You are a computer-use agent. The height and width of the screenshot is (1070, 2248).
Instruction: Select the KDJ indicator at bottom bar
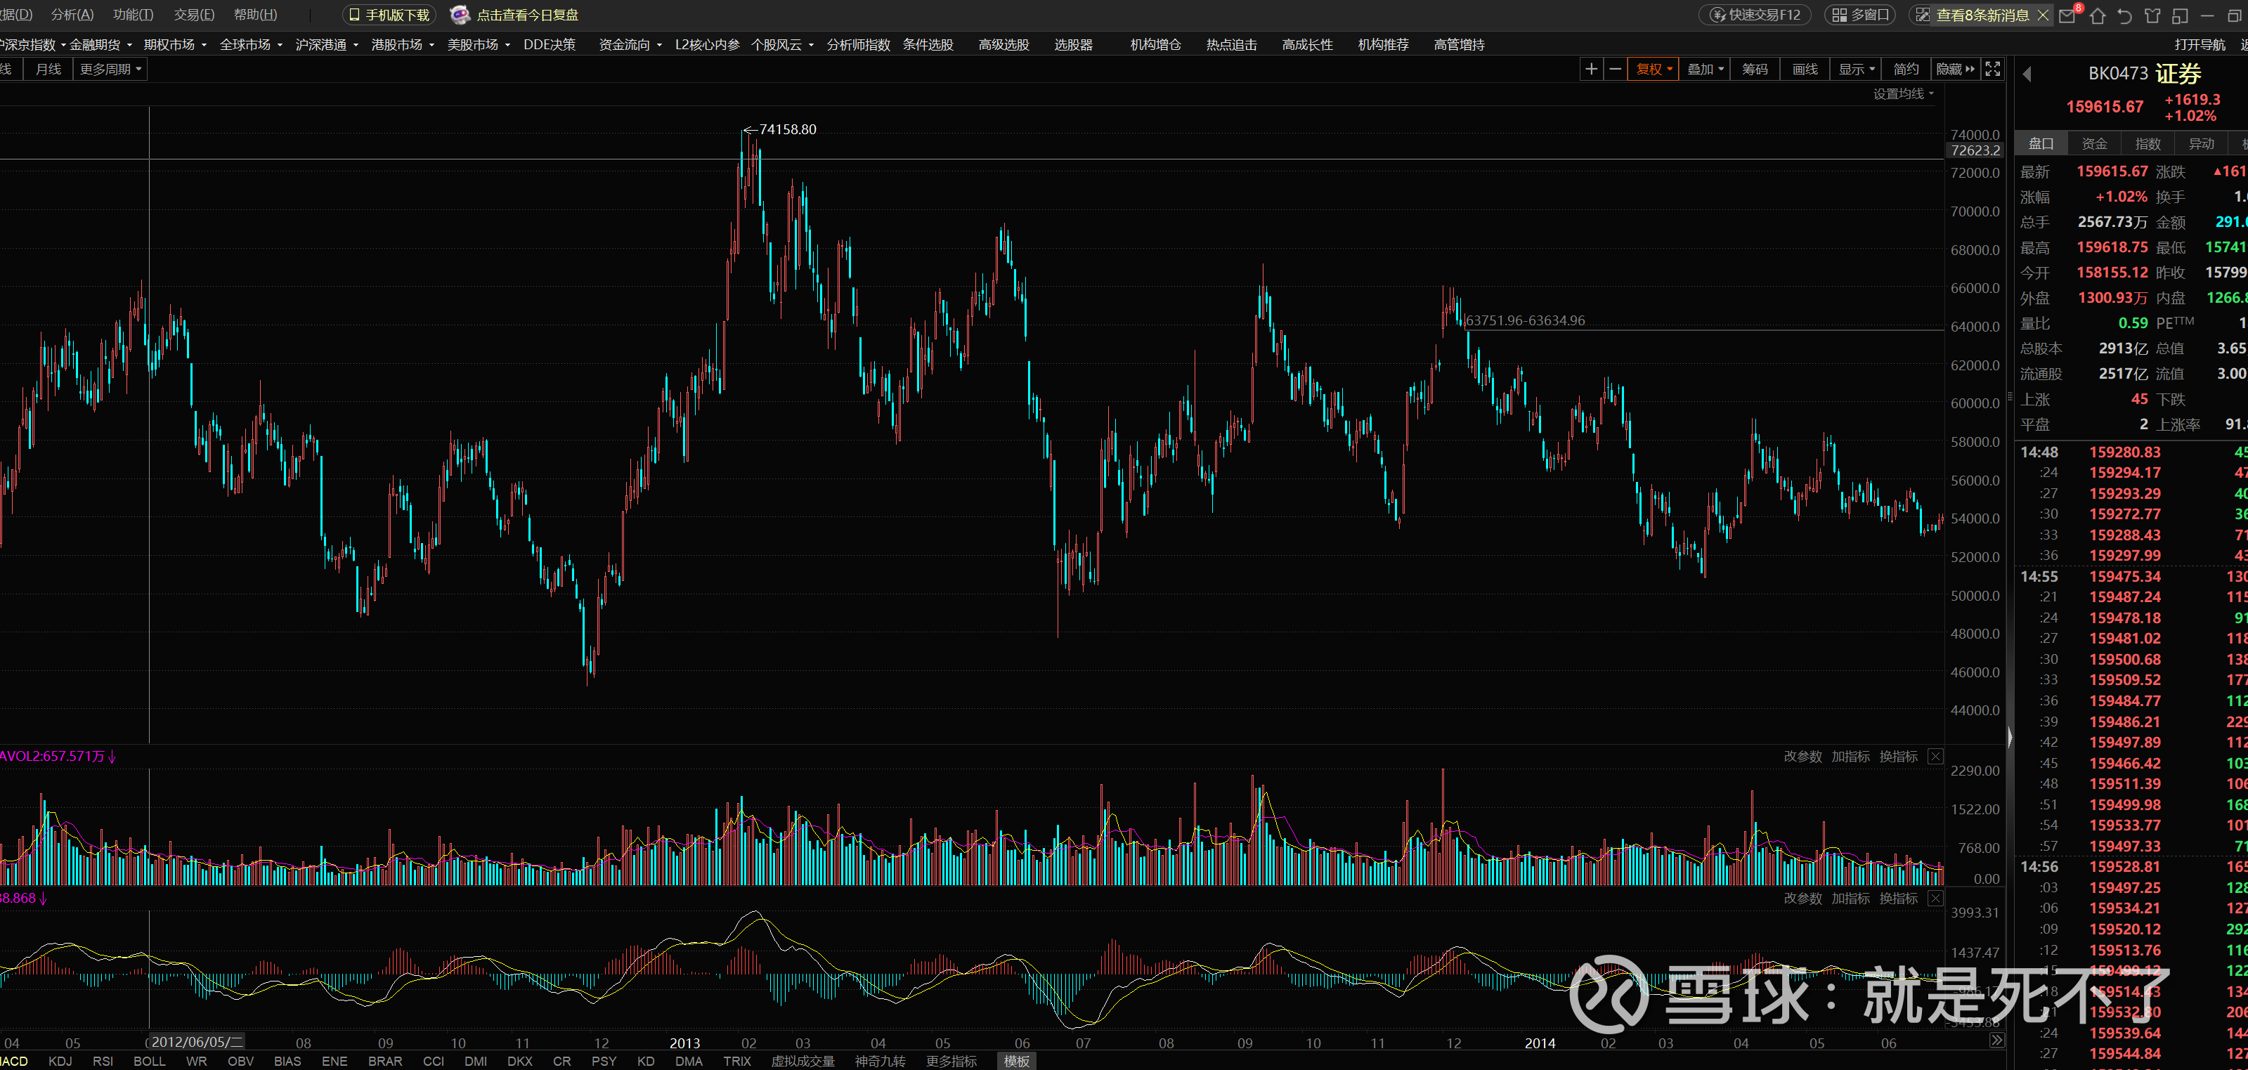(60, 1060)
